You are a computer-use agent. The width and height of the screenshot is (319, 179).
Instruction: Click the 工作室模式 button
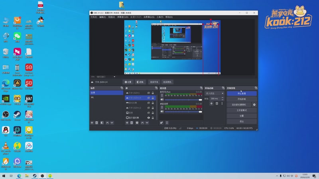pos(242,110)
